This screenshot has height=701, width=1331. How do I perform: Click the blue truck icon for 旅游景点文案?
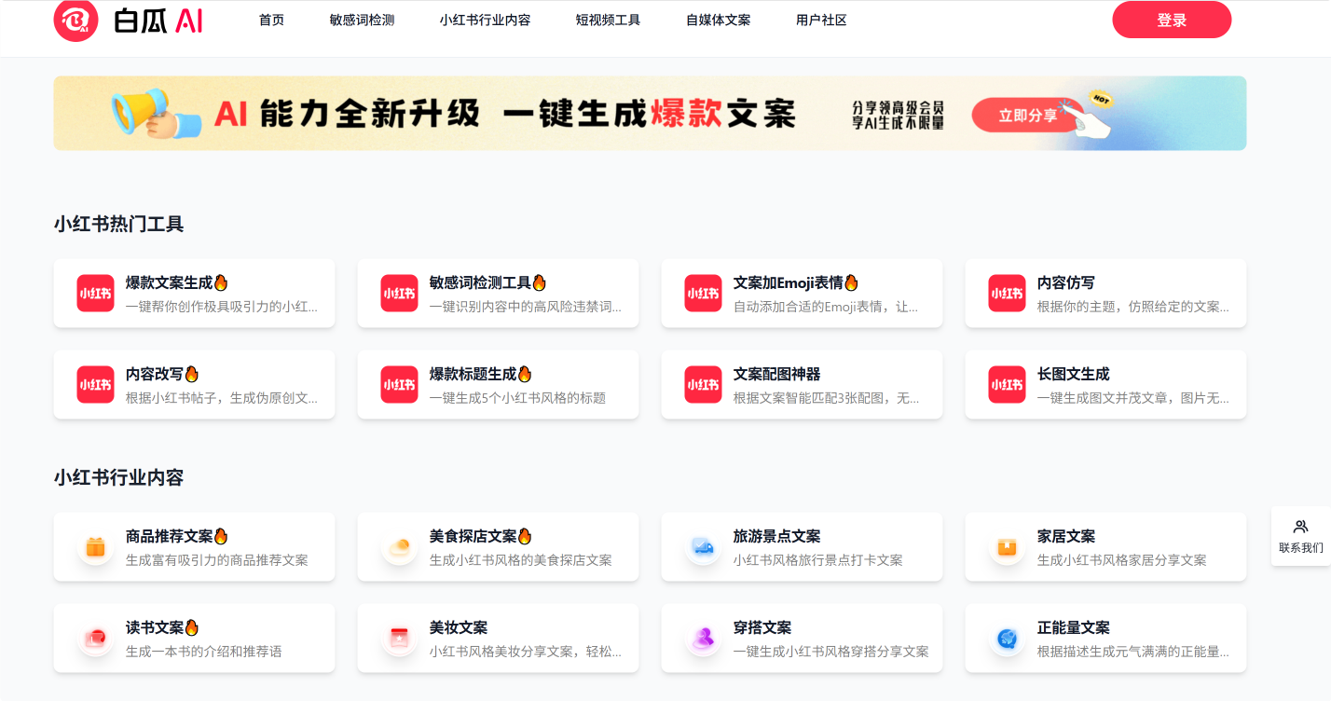[703, 546]
